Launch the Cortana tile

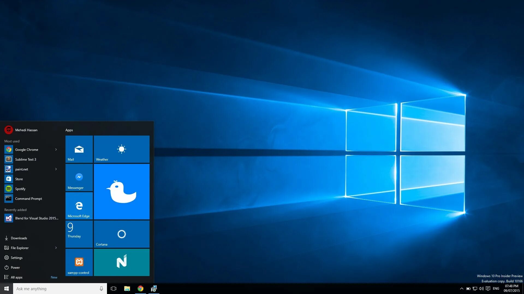click(x=121, y=234)
